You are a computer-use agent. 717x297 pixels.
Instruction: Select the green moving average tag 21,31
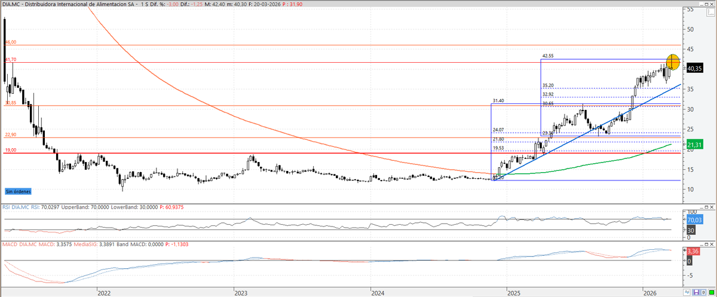(694, 145)
